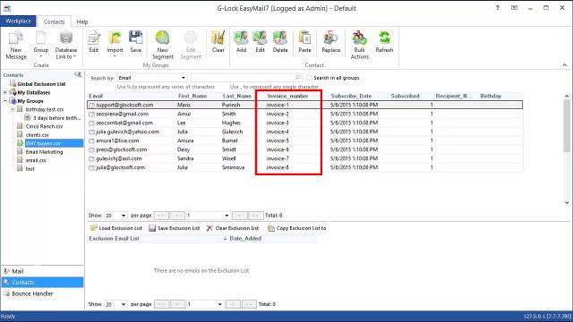Image resolution: width=573 pixels, height=322 pixels.
Task: Toggle checkbox for gulevichj@aol.com row
Action: click(91, 159)
